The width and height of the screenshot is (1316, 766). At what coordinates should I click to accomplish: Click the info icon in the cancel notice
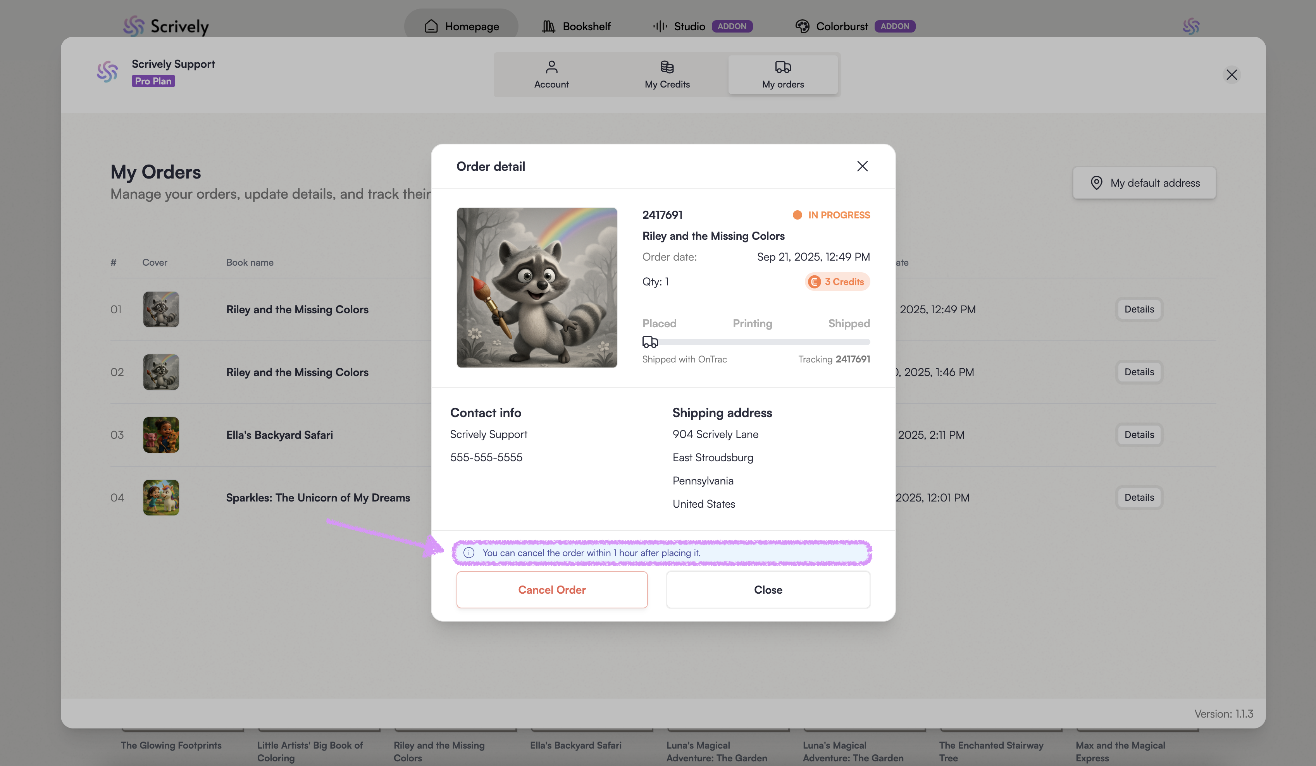(469, 553)
